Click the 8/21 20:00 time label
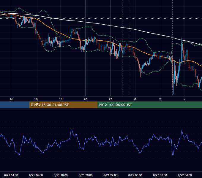Image resolution: width=202 pixels, height=178 pixels. (x=86, y=175)
